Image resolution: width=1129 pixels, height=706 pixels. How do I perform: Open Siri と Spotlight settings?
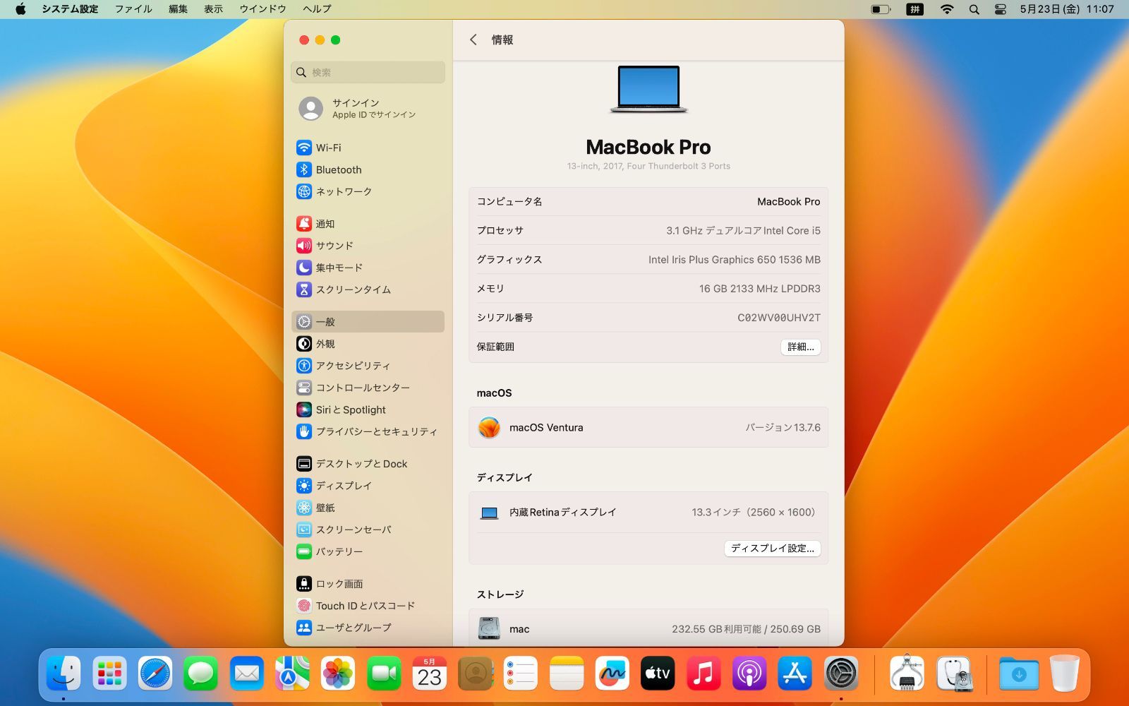(368, 409)
